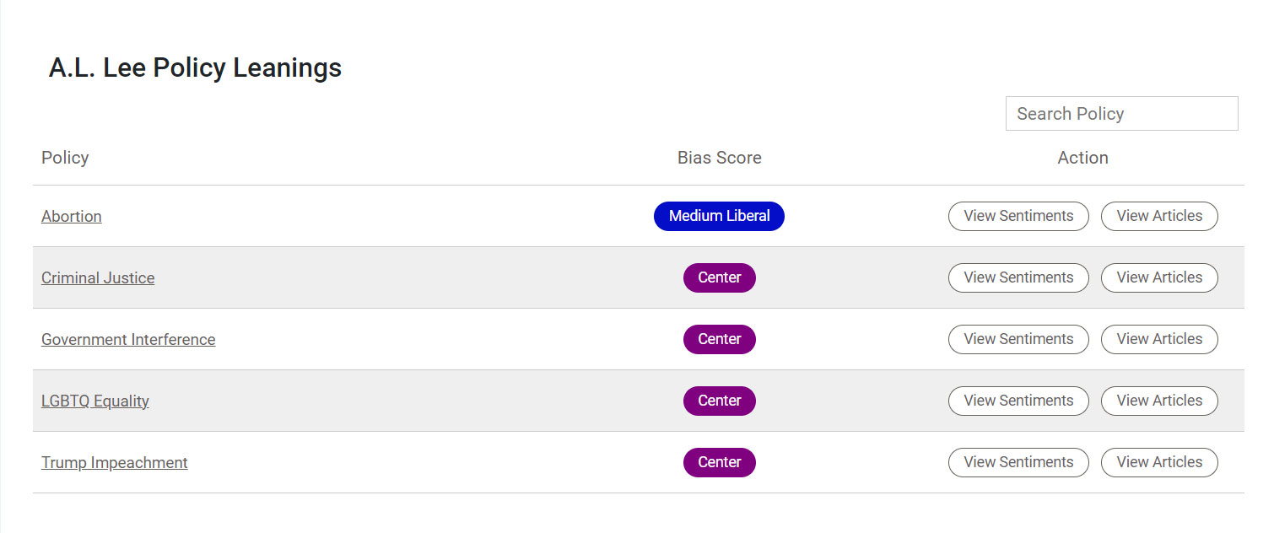View Articles for Government Interference

click(x=1159, y=339)
